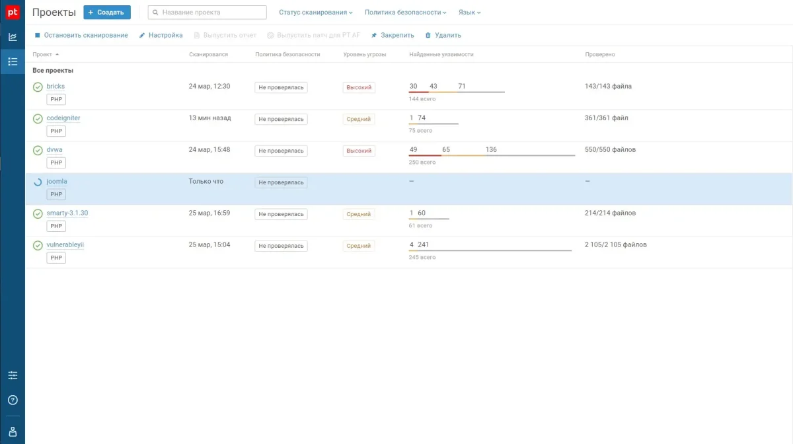Click the pin icon for Закрепить
793x444 pixels.
click(x=373, y=35)
